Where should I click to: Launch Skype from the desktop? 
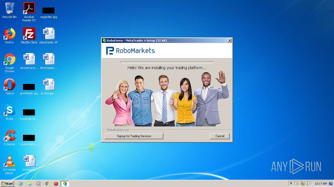pyautogui.click(x=9, y=112)
